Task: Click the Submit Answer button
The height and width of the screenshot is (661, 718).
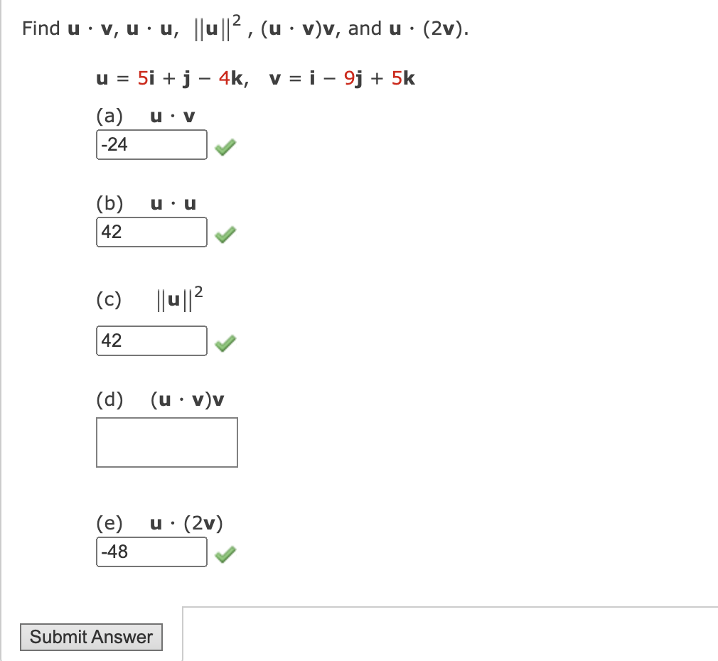Action: coord(90,636)
